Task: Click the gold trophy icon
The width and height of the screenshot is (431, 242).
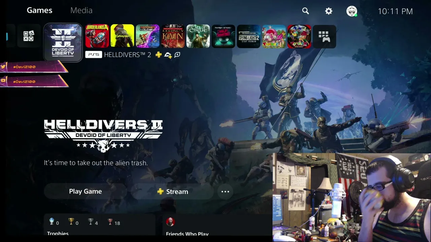Action: pos(71,221)
